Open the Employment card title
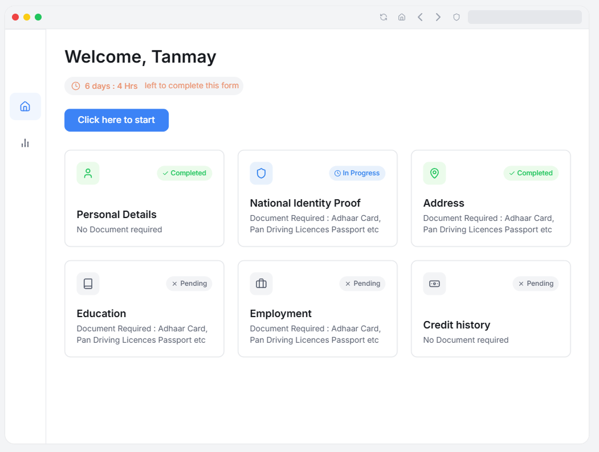599x452 pixels. coord(280,314)
